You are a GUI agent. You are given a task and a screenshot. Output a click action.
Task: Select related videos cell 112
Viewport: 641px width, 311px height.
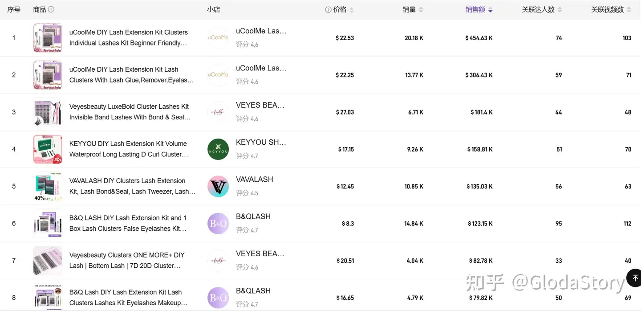coord(627,224)
